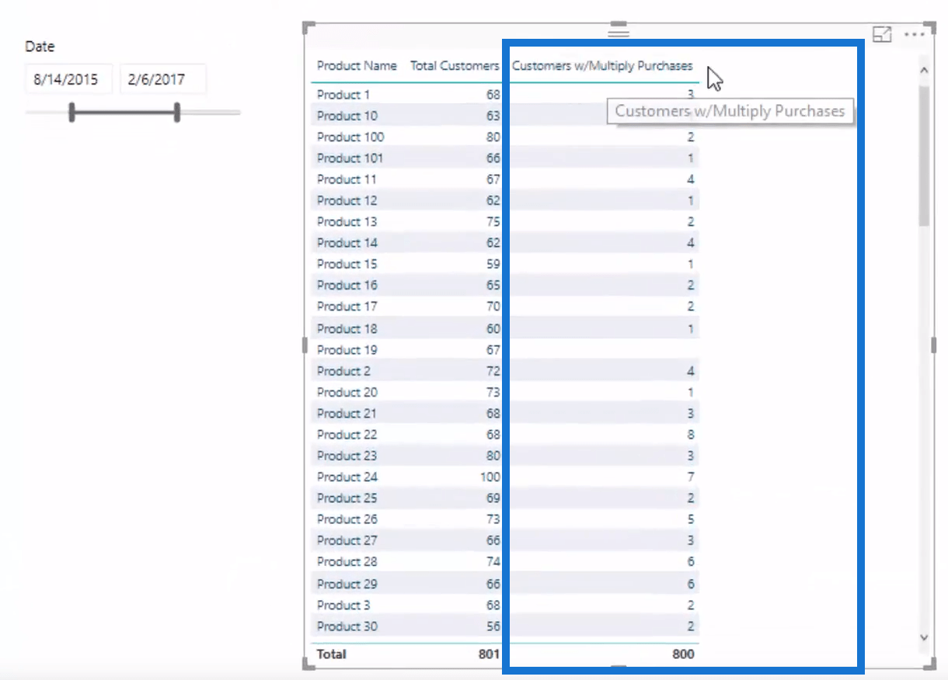The width and height of the screenshot is (948, 680).
Task: Click multiply purchases value 7 for Product 24
Action: (x=691, y=477)
